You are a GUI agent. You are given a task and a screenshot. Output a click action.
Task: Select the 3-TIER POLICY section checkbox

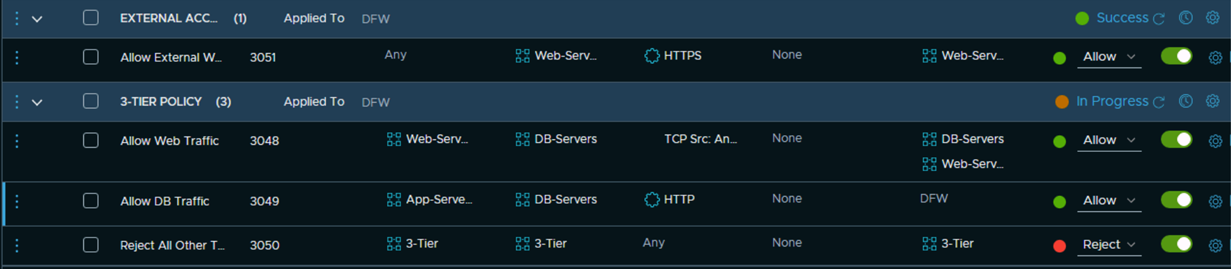click(91, 101)
